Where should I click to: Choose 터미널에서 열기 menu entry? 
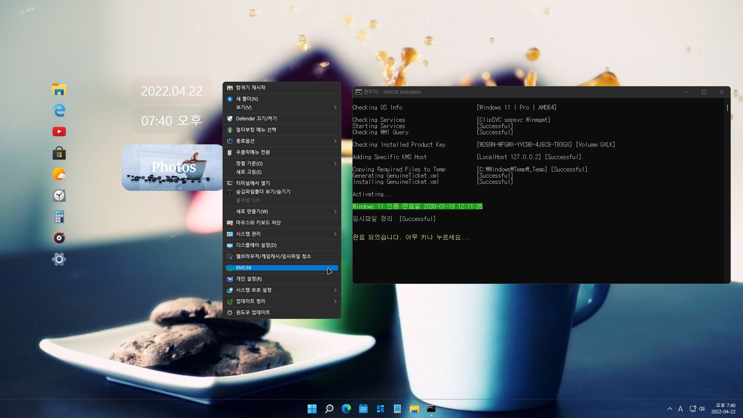tap(282, 183)
